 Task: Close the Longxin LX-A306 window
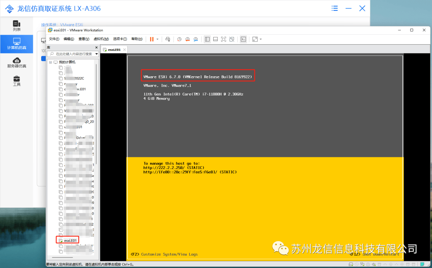click(x=362, y=8)
